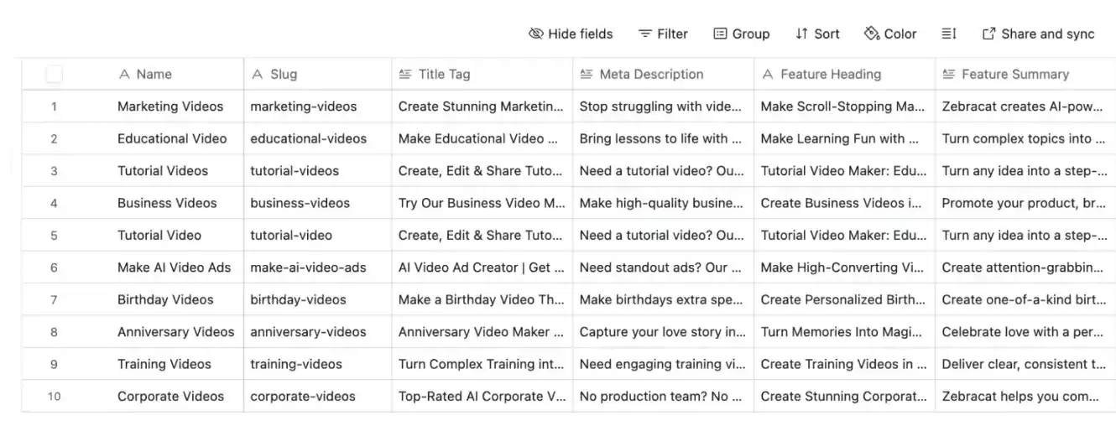Click row number 6
Image resolution: width=1116 pixels, height=431 pixels.
click(x=54, y=267)
